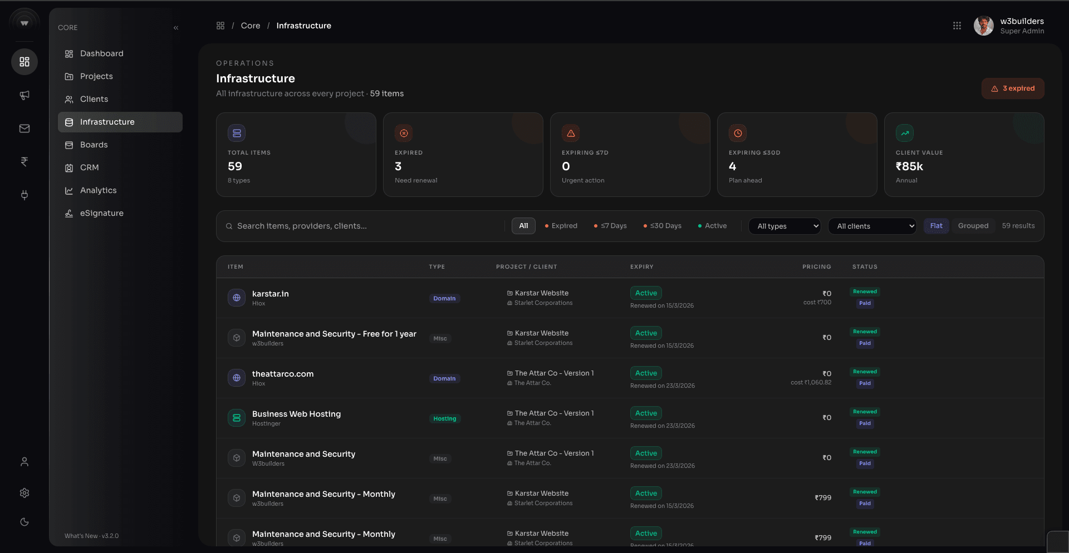This screenshot has width=1069, height=553.
Task: Click the EXPIRY column header
Action: click(x=642, y=267)
